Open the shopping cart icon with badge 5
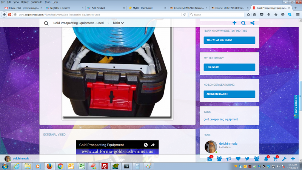Screen dimensions: 302x170 tap(276, 159)
